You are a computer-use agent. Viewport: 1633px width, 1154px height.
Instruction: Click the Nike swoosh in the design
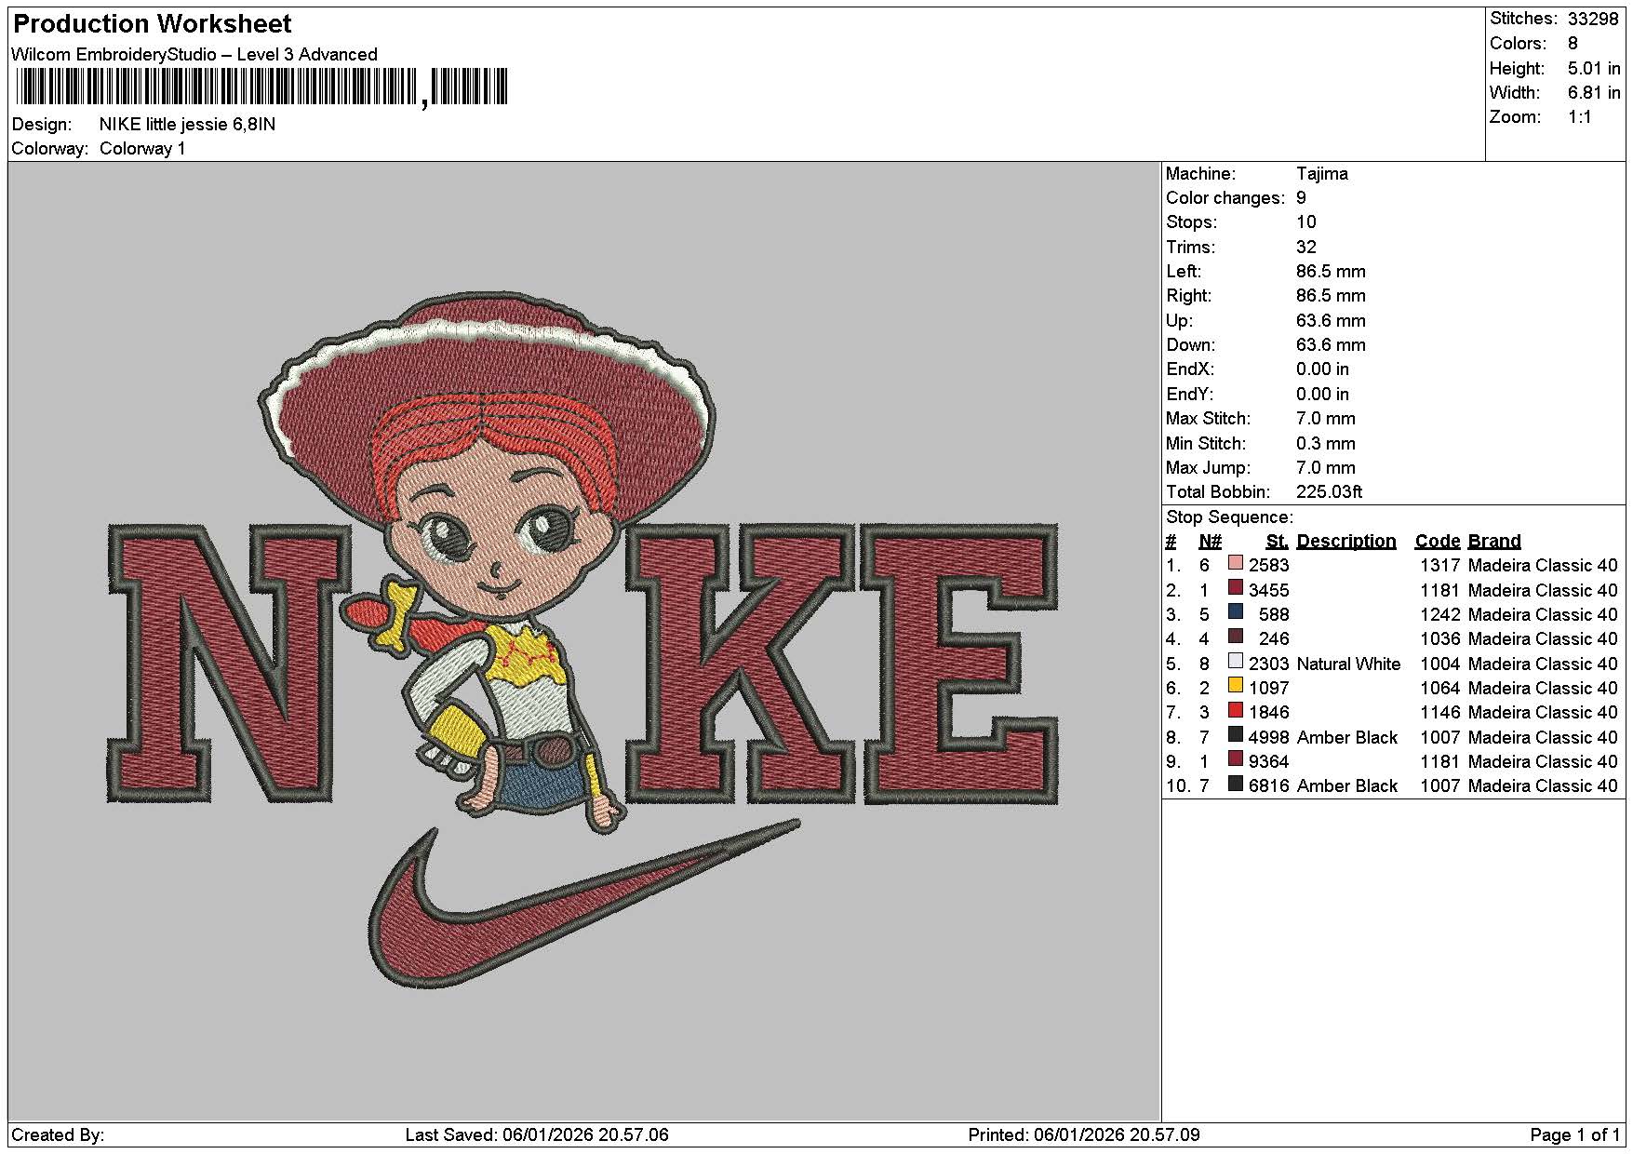click(583, 903)
